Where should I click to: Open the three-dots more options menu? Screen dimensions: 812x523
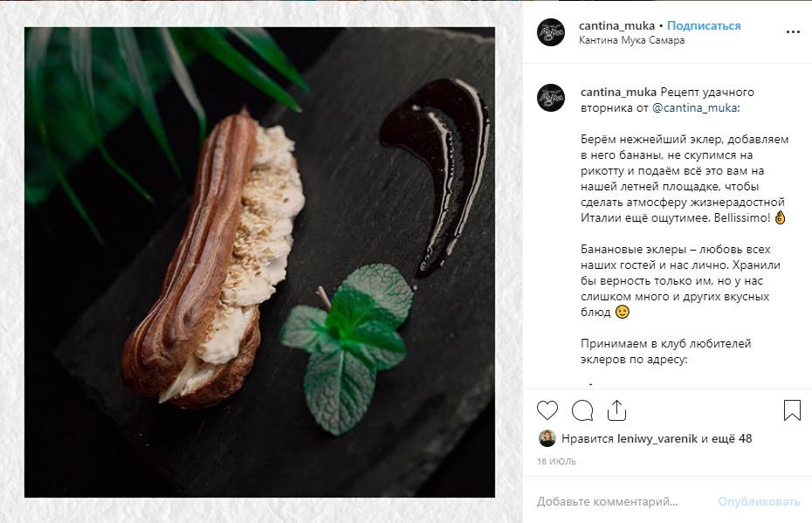[x=793, y=32]
